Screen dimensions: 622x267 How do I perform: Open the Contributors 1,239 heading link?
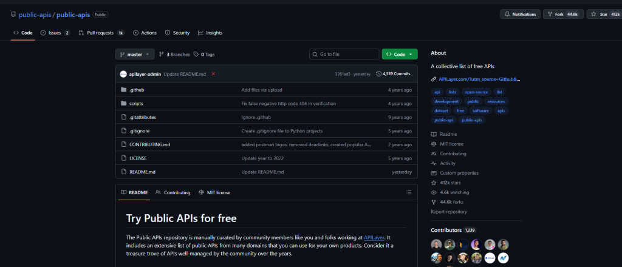click(453, 230)
